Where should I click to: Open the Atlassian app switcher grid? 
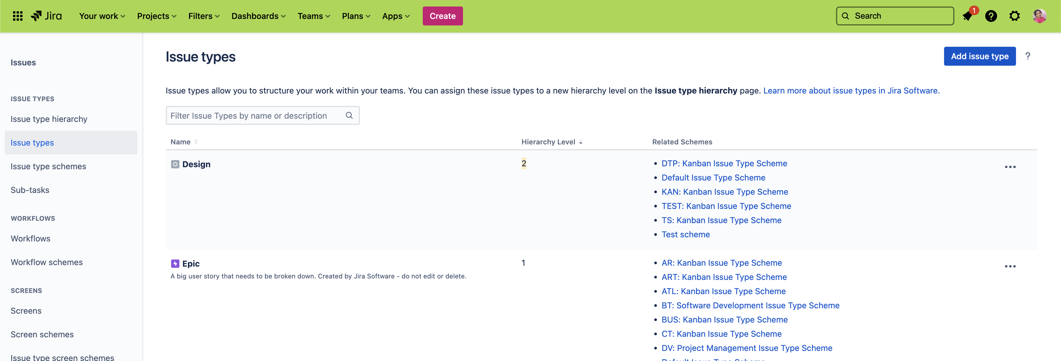point(17,16)
